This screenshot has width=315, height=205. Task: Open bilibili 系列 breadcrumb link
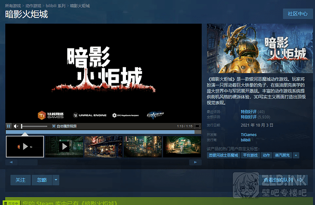tap(55, 6)
